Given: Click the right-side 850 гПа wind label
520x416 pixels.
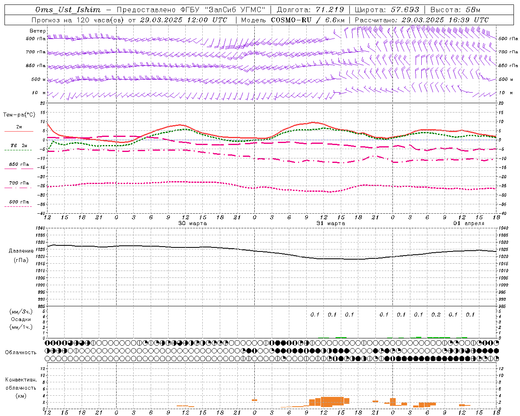Looking at the screenshot, I should point(508,65).
